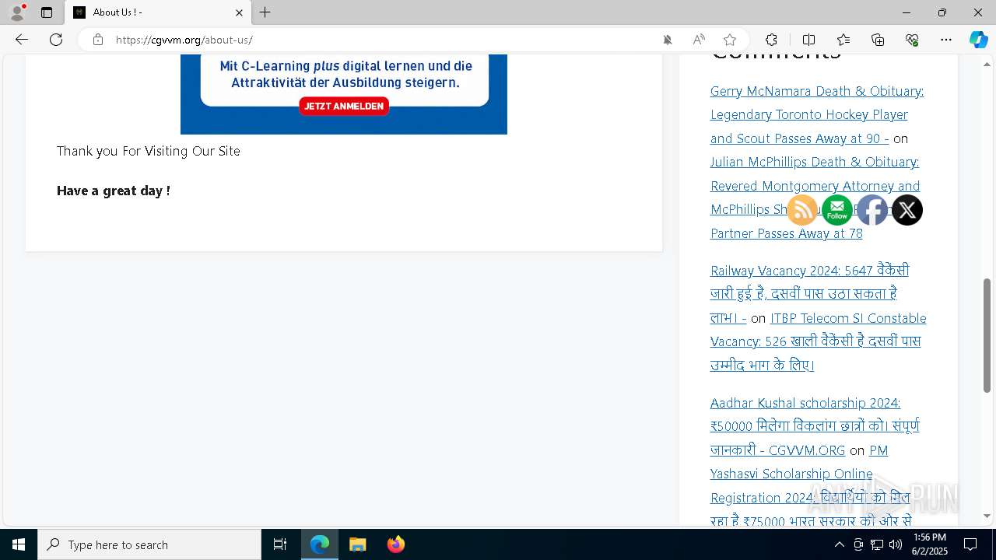The height and width of the screenshot is (560, 996).
Task: Click the X (Twitter) social icon
Action: click(x=907, y=210)
